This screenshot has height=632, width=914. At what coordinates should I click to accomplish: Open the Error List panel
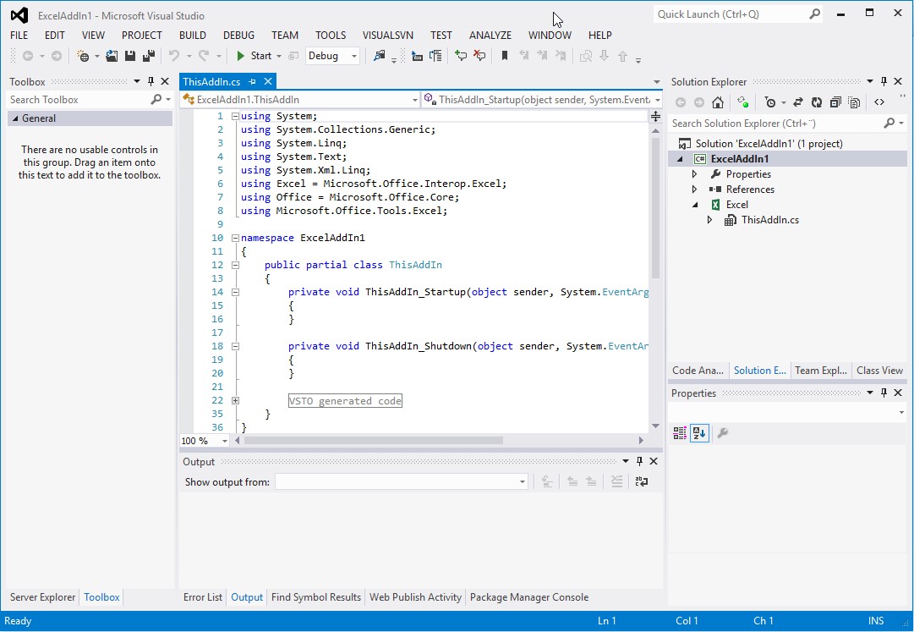(x=202, y=596)
